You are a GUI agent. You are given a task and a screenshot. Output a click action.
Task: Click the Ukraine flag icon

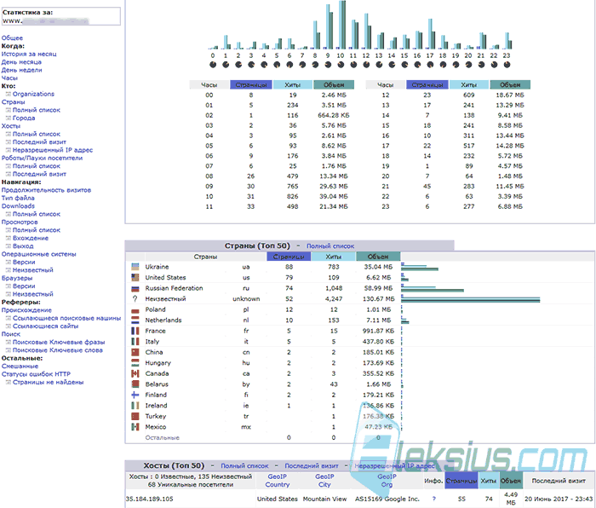tap(135, 267)
